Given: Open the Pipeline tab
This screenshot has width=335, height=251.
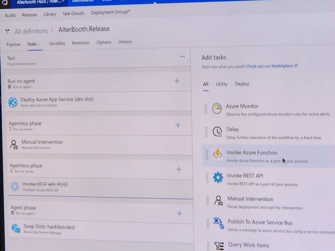Looking at the screenshot, I should (x=13, y=44).
